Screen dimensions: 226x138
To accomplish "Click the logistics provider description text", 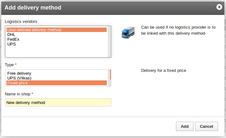I will point(178,30).
